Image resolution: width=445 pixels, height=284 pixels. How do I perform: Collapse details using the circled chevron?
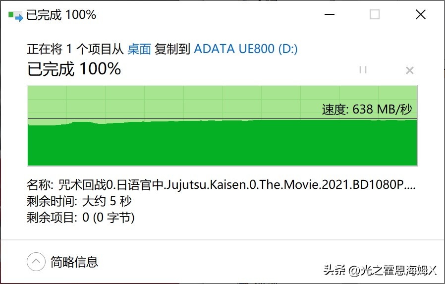click(x=36, y=261)
